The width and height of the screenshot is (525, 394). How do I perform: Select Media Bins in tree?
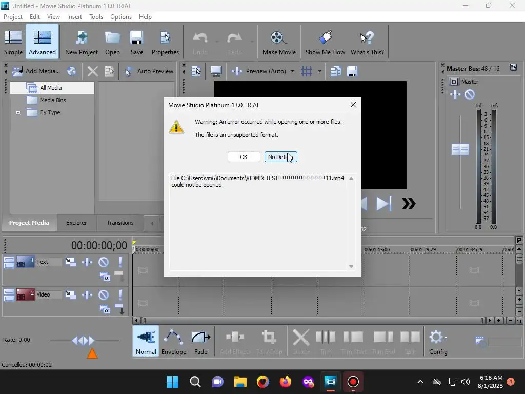(x=52, y=100)
